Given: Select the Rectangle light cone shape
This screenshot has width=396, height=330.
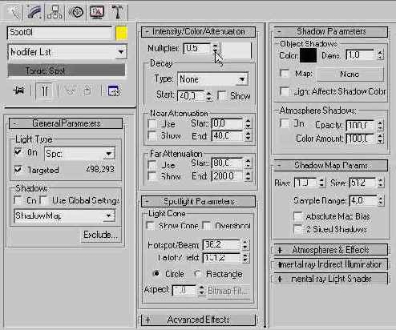Looking at the screenshot, I should click(198, 274).
